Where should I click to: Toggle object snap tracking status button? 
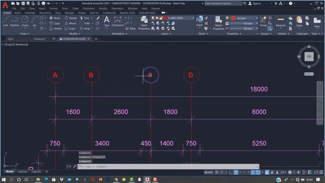pyautogui.click(x=253, y=172)
